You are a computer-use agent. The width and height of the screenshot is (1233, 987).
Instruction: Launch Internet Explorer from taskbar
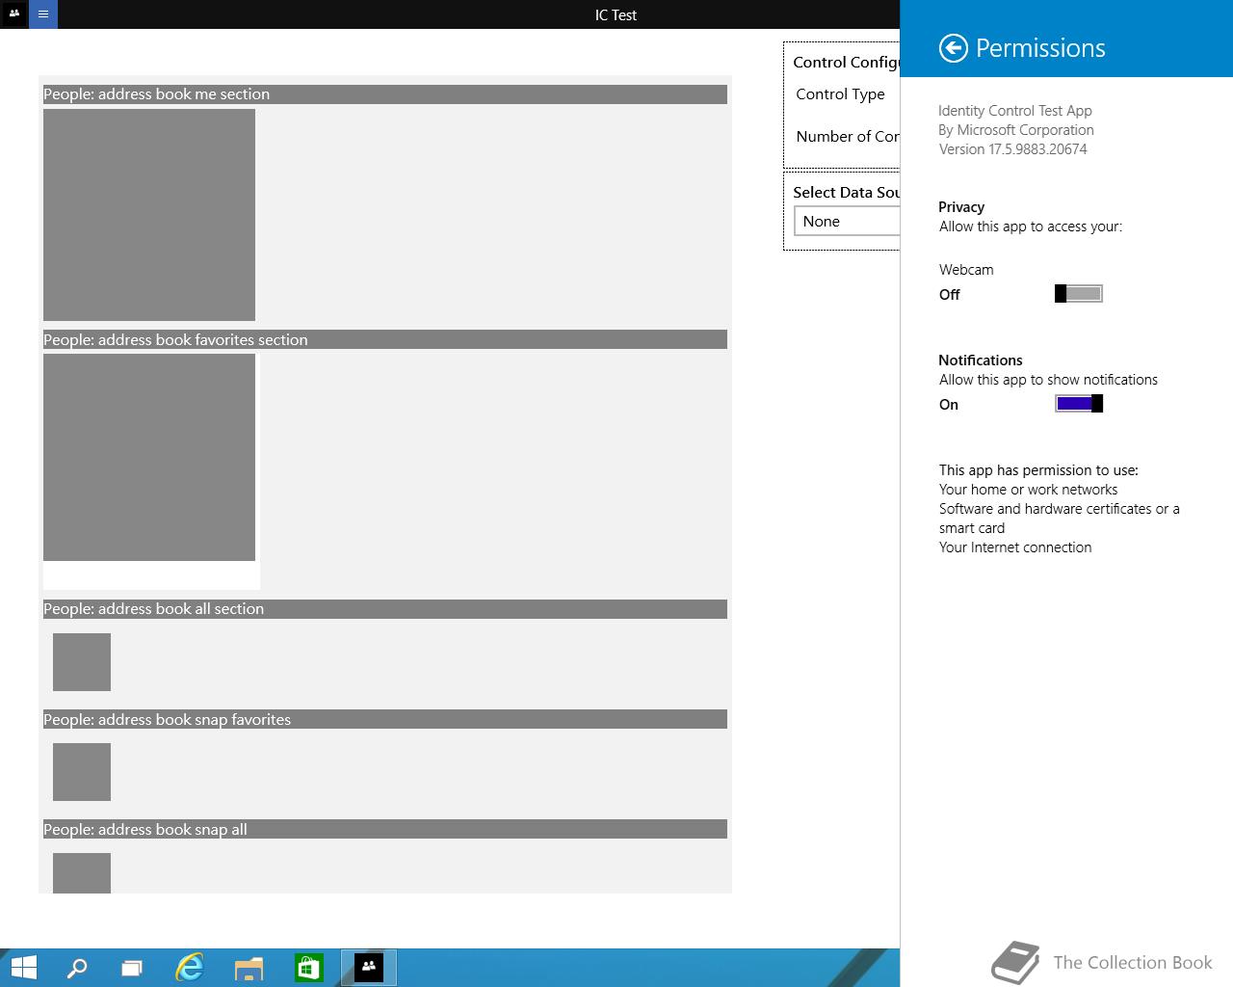(x=190, y=968)
